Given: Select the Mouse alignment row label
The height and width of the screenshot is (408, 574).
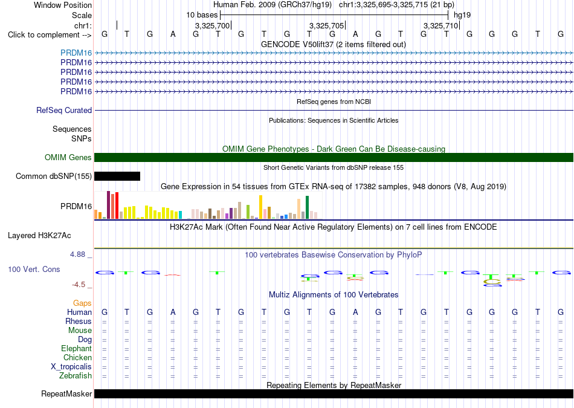Looking at the screenshot, I should pos(80,331).
